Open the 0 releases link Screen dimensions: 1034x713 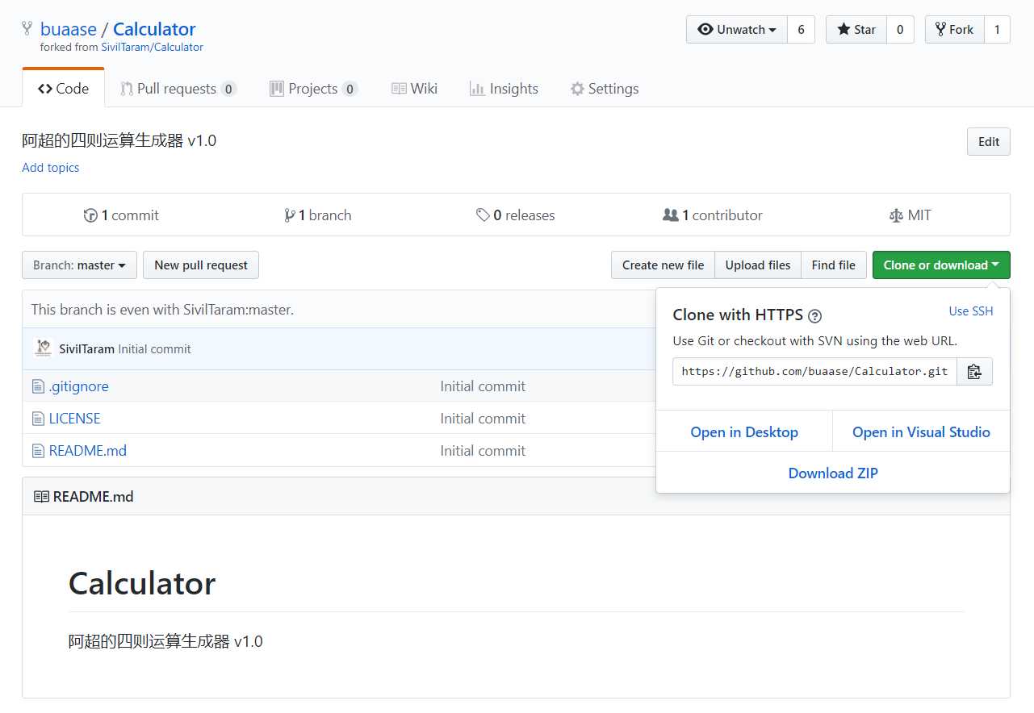click(516, 215)
